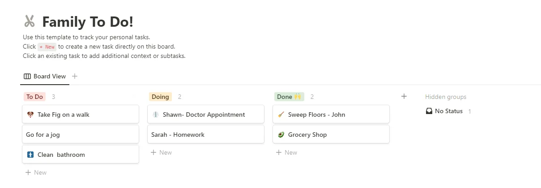Select the Done status tag
The image size is (541, 188).
(289, 97)
